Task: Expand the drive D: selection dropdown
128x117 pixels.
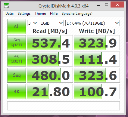Action: [92, 23]
